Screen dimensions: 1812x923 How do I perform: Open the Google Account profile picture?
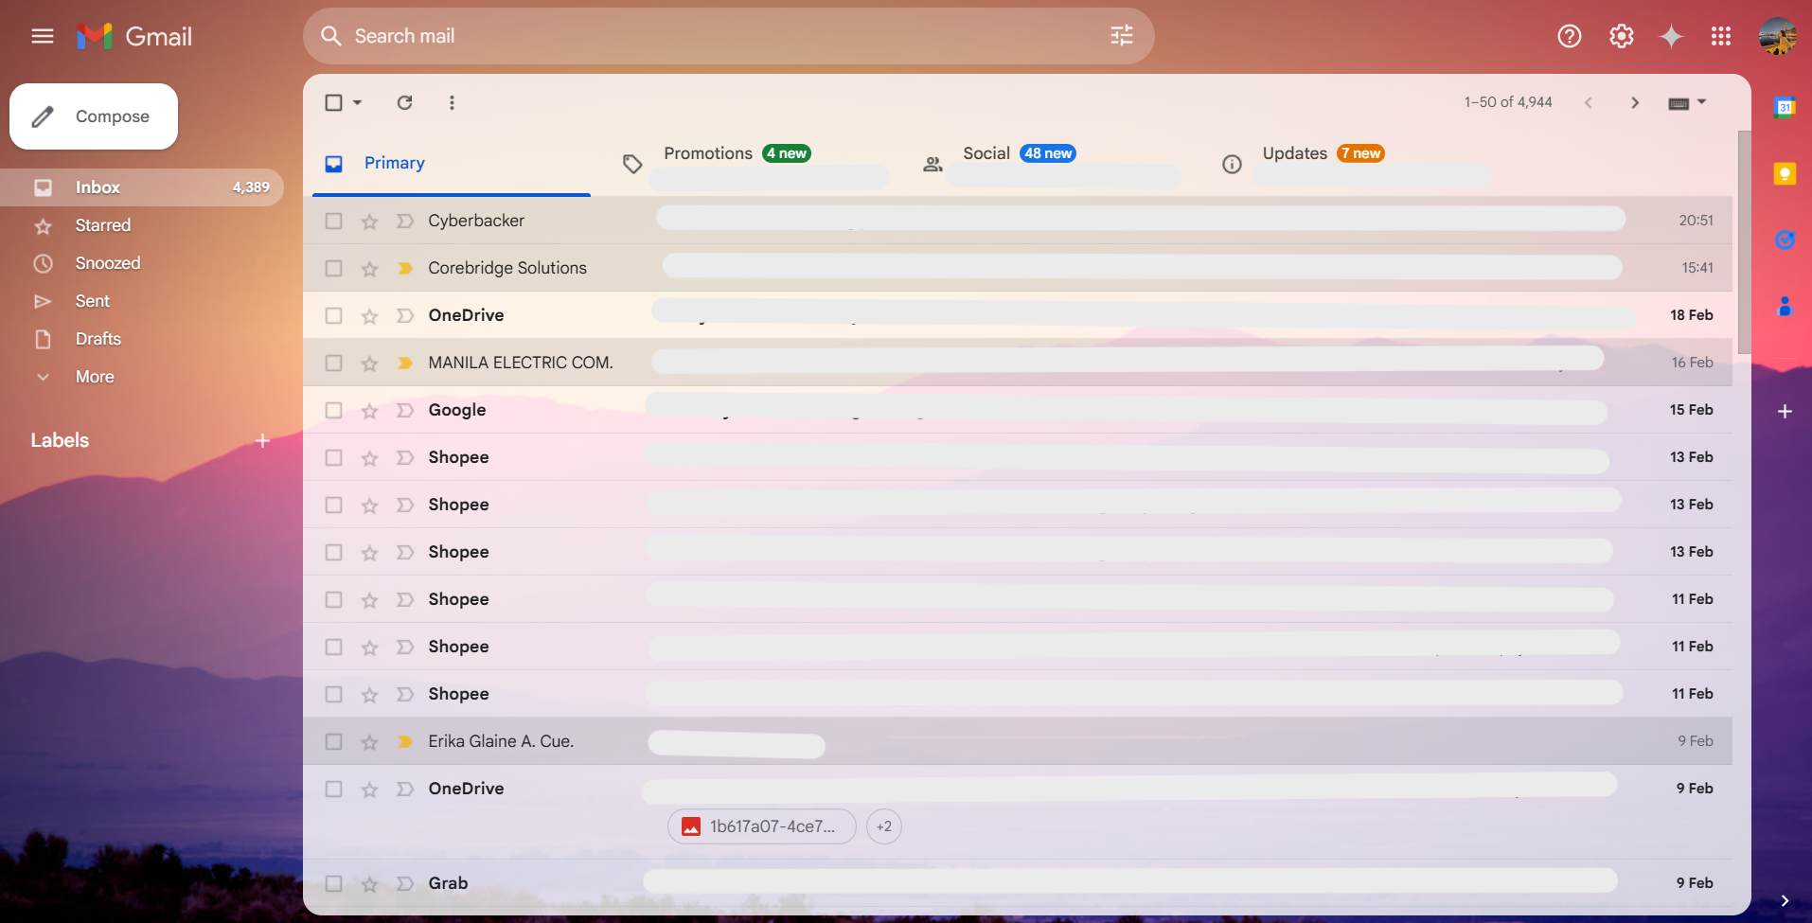tap(1778, 36)
